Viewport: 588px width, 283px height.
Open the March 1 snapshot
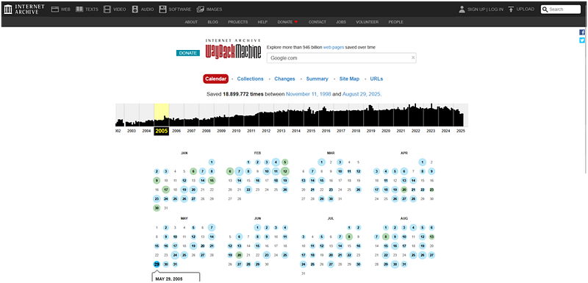coord(321,162)
